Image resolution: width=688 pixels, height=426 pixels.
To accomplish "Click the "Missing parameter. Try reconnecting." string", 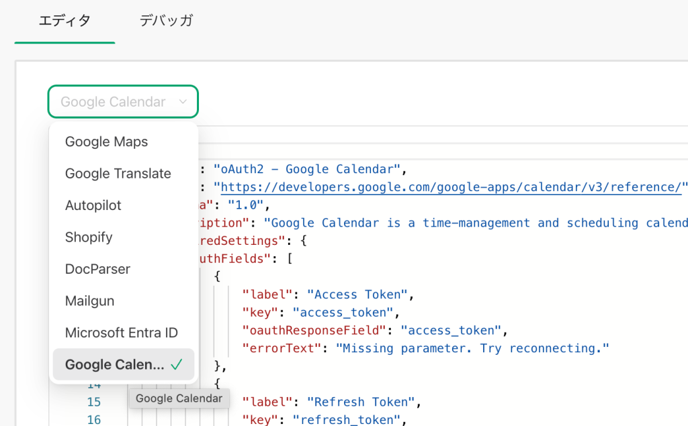I will (x=472, y=348).
